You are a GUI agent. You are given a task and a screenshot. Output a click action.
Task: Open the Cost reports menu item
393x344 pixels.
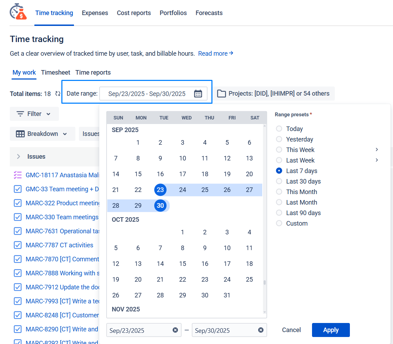tap(134, 13)
